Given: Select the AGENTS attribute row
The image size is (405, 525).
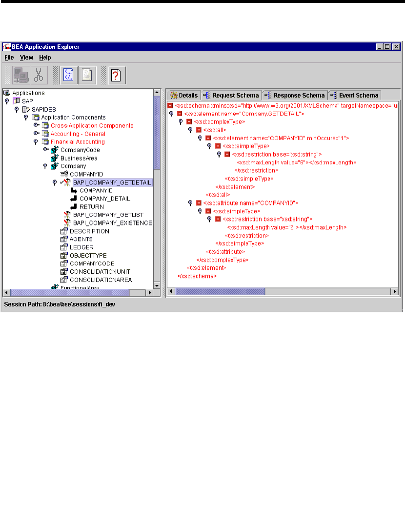Looking at the screenshot, I should [x=81, y=239].
